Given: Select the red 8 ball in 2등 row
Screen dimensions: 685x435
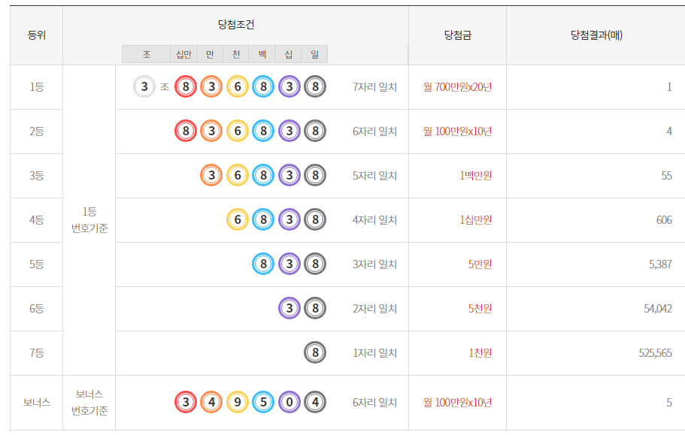Looking at the screenshot, I should [x=186, y=131].
